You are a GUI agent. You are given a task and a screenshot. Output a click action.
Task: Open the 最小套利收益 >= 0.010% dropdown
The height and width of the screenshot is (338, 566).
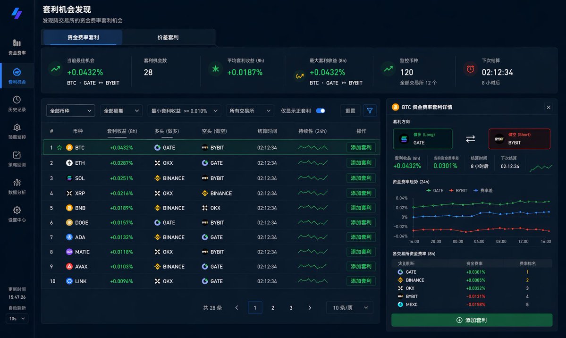[x=184, y=110]
